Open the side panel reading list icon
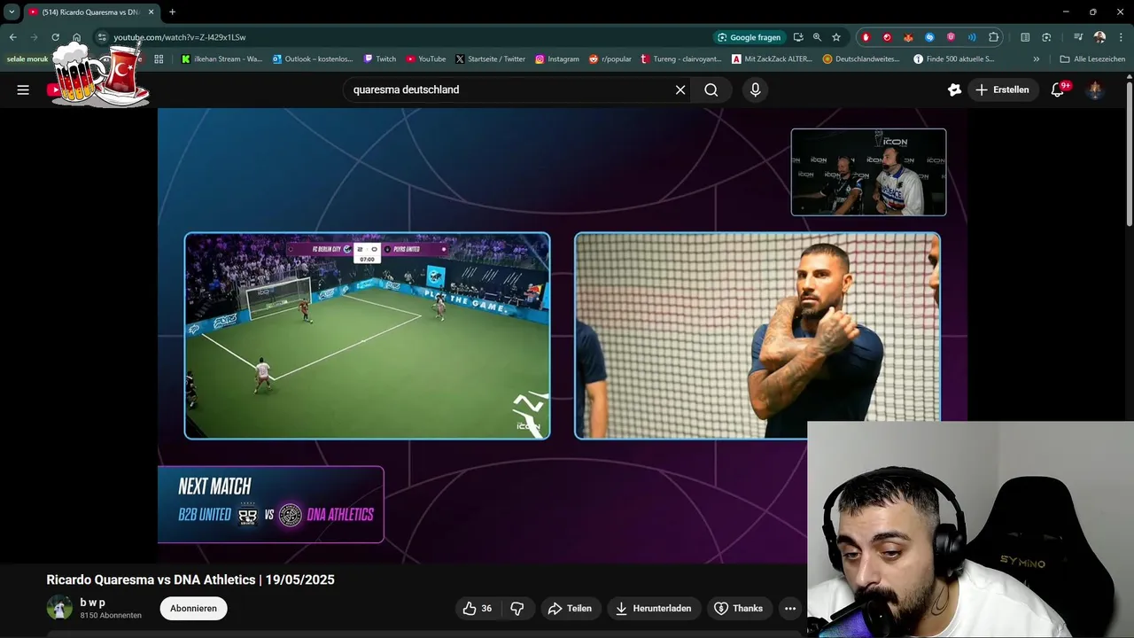 (1025, 37)
